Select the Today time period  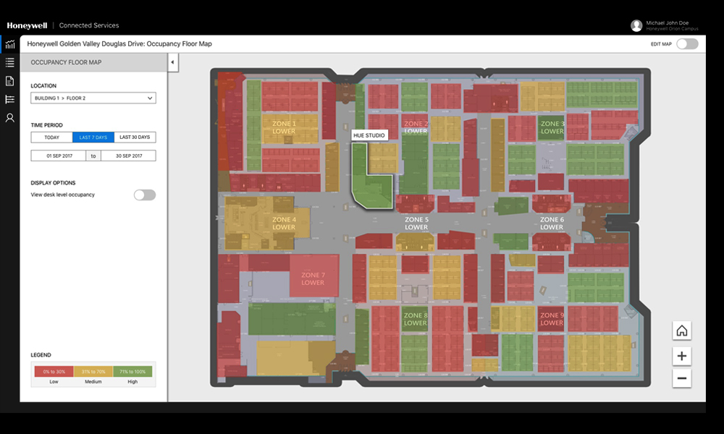pos(51,137)
